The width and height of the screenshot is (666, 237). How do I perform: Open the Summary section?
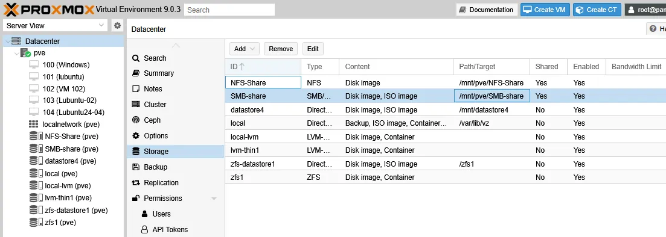[176, 73]
